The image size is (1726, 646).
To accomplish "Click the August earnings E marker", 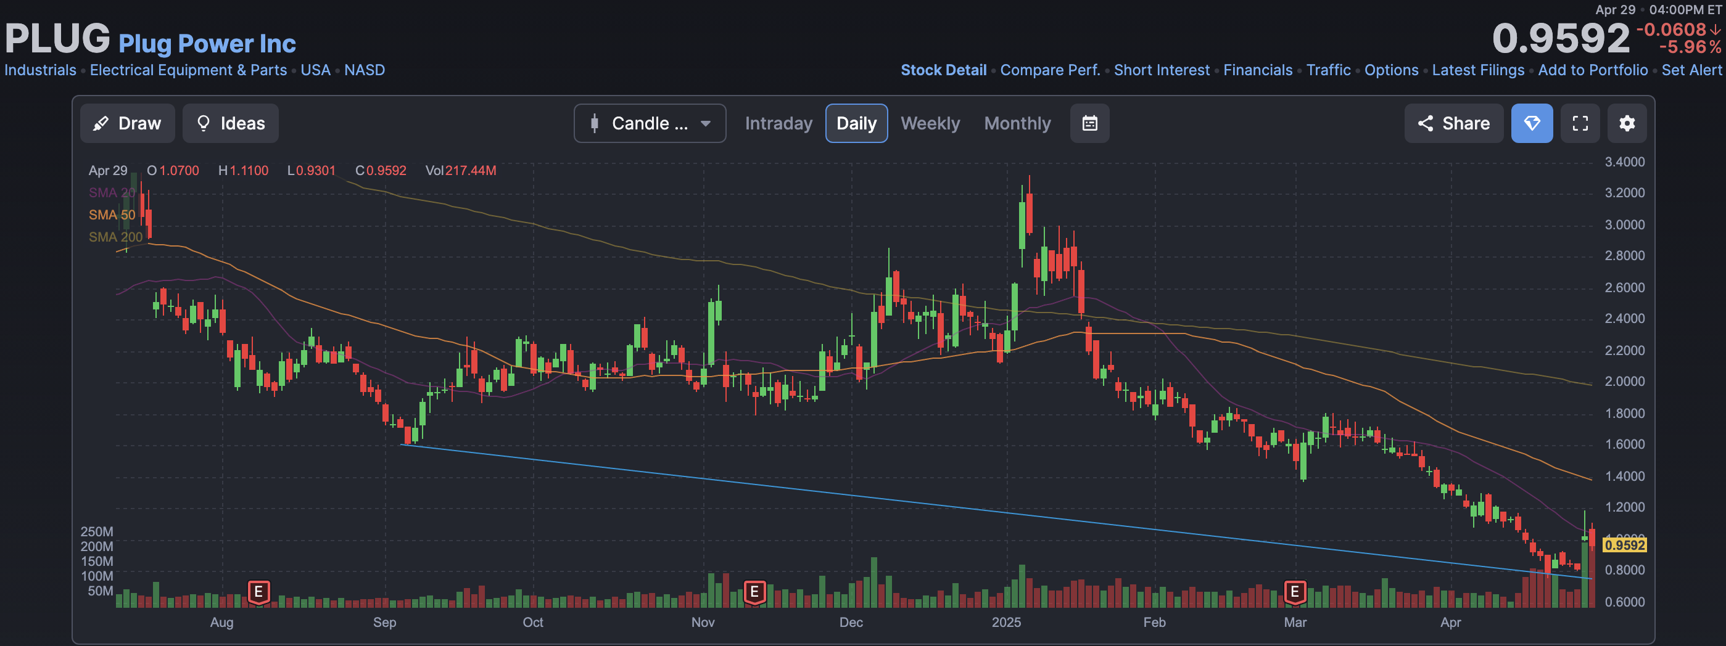I will click(258, 592).
